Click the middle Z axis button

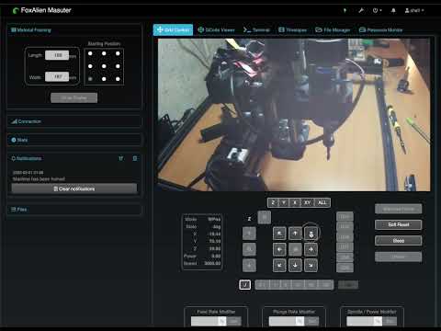(249, 249)
